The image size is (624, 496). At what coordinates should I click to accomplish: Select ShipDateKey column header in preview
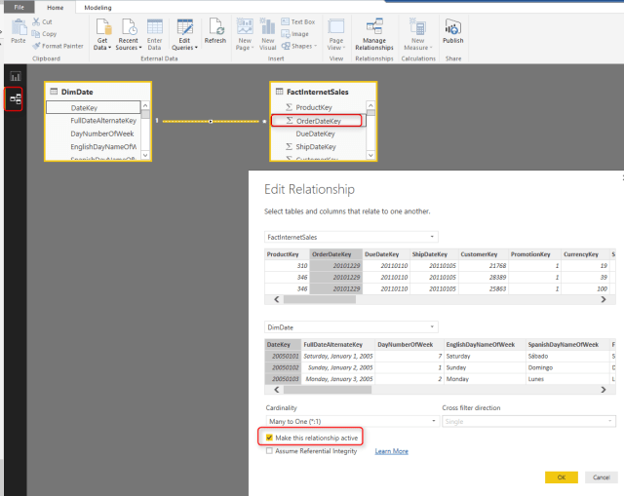434,254
